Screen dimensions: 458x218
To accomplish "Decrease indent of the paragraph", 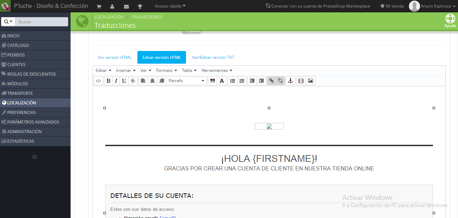I will click(252, 81).
